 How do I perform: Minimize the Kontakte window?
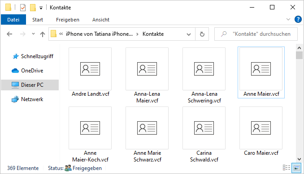point(252,7)
